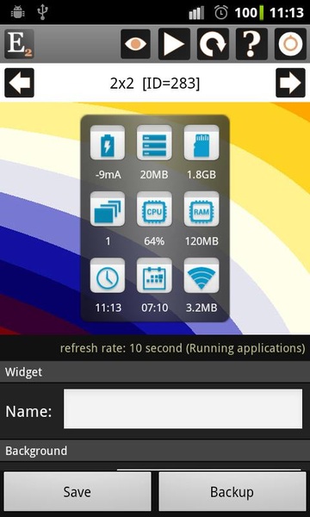Tap the orange ring icon in toolbar
Image resolution: width=310 pixels, height=517 pixels.
(290, 44)
